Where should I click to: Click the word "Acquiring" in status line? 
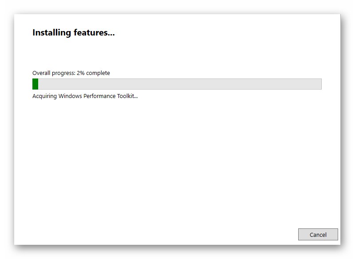pos(44,96)
